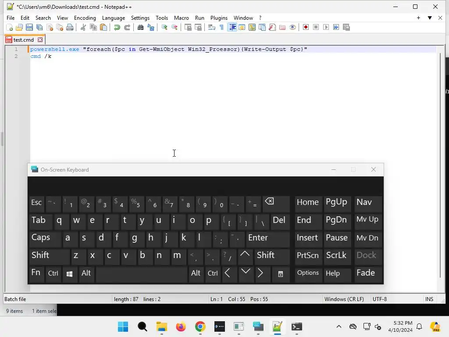Click the context menu key on On-Screen Keyboard
Viewport: 449px width, 337px height.
coord(281,274)
